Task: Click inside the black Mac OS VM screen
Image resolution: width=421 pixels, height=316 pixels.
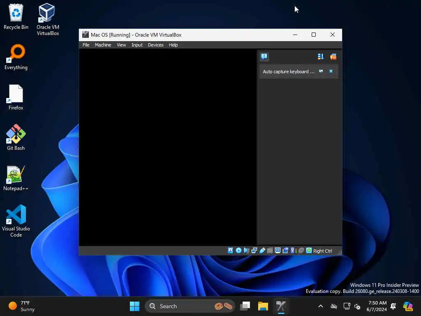Action: pyautogui.click(x=168, y=147)
